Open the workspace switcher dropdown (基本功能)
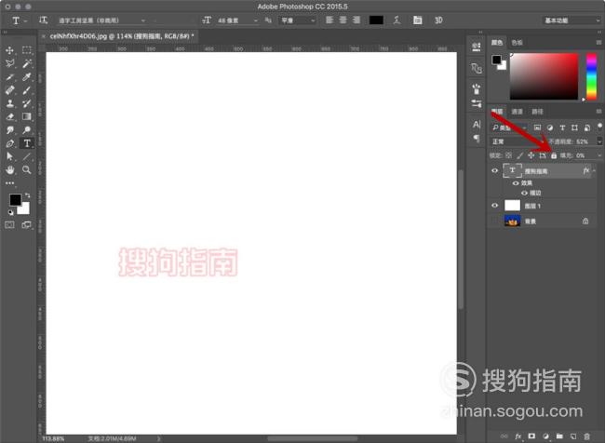605x443 pixels. click(571, 20)
